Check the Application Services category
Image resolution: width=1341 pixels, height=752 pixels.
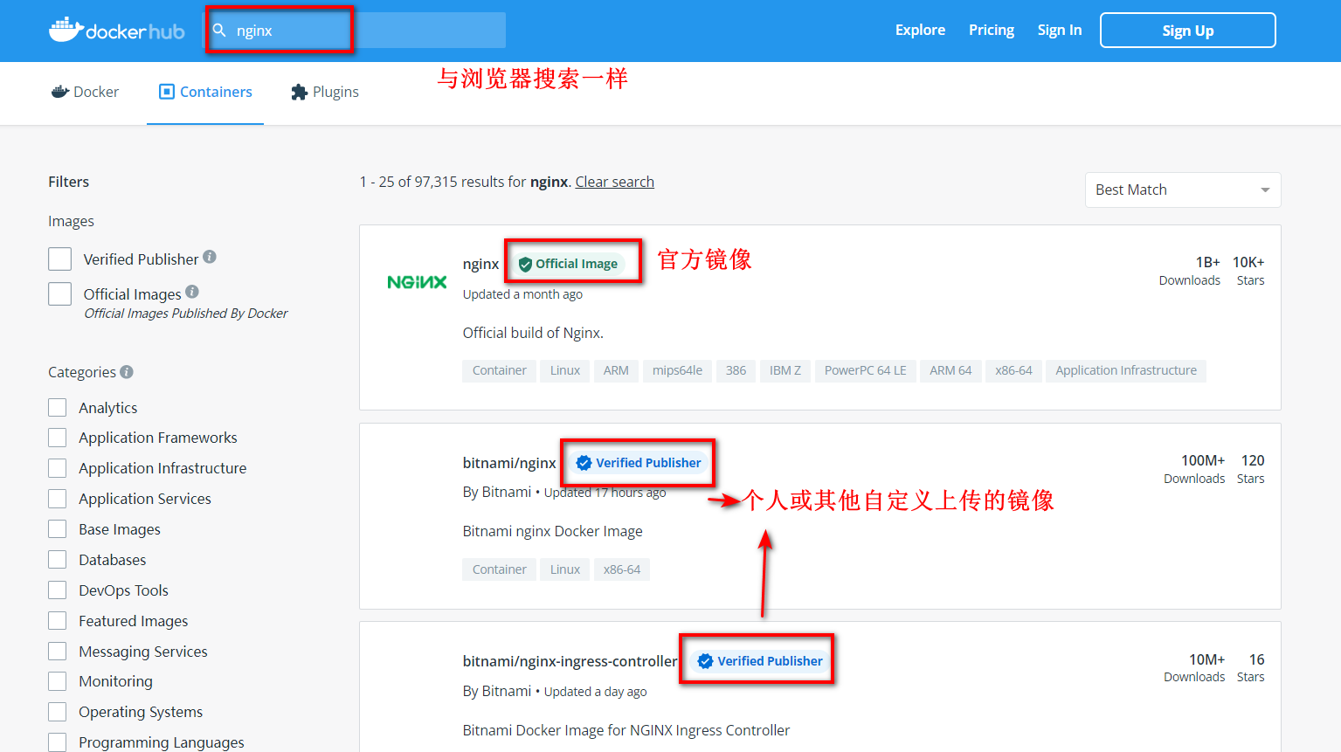58,499
